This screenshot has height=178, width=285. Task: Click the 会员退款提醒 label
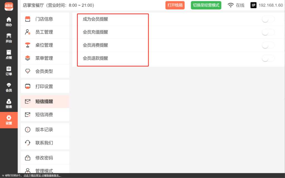coord(95,58)
